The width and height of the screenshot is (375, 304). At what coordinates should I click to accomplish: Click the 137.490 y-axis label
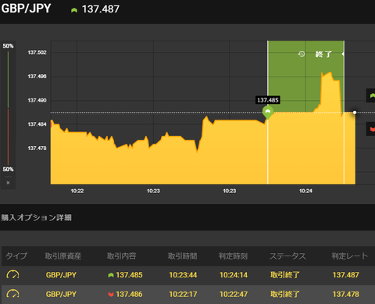pos(37,100)
